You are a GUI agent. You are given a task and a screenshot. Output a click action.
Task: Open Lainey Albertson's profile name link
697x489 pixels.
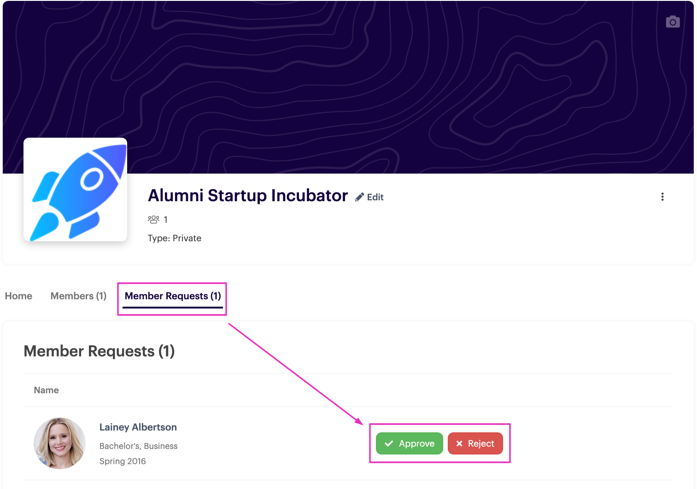coord(138,427)
